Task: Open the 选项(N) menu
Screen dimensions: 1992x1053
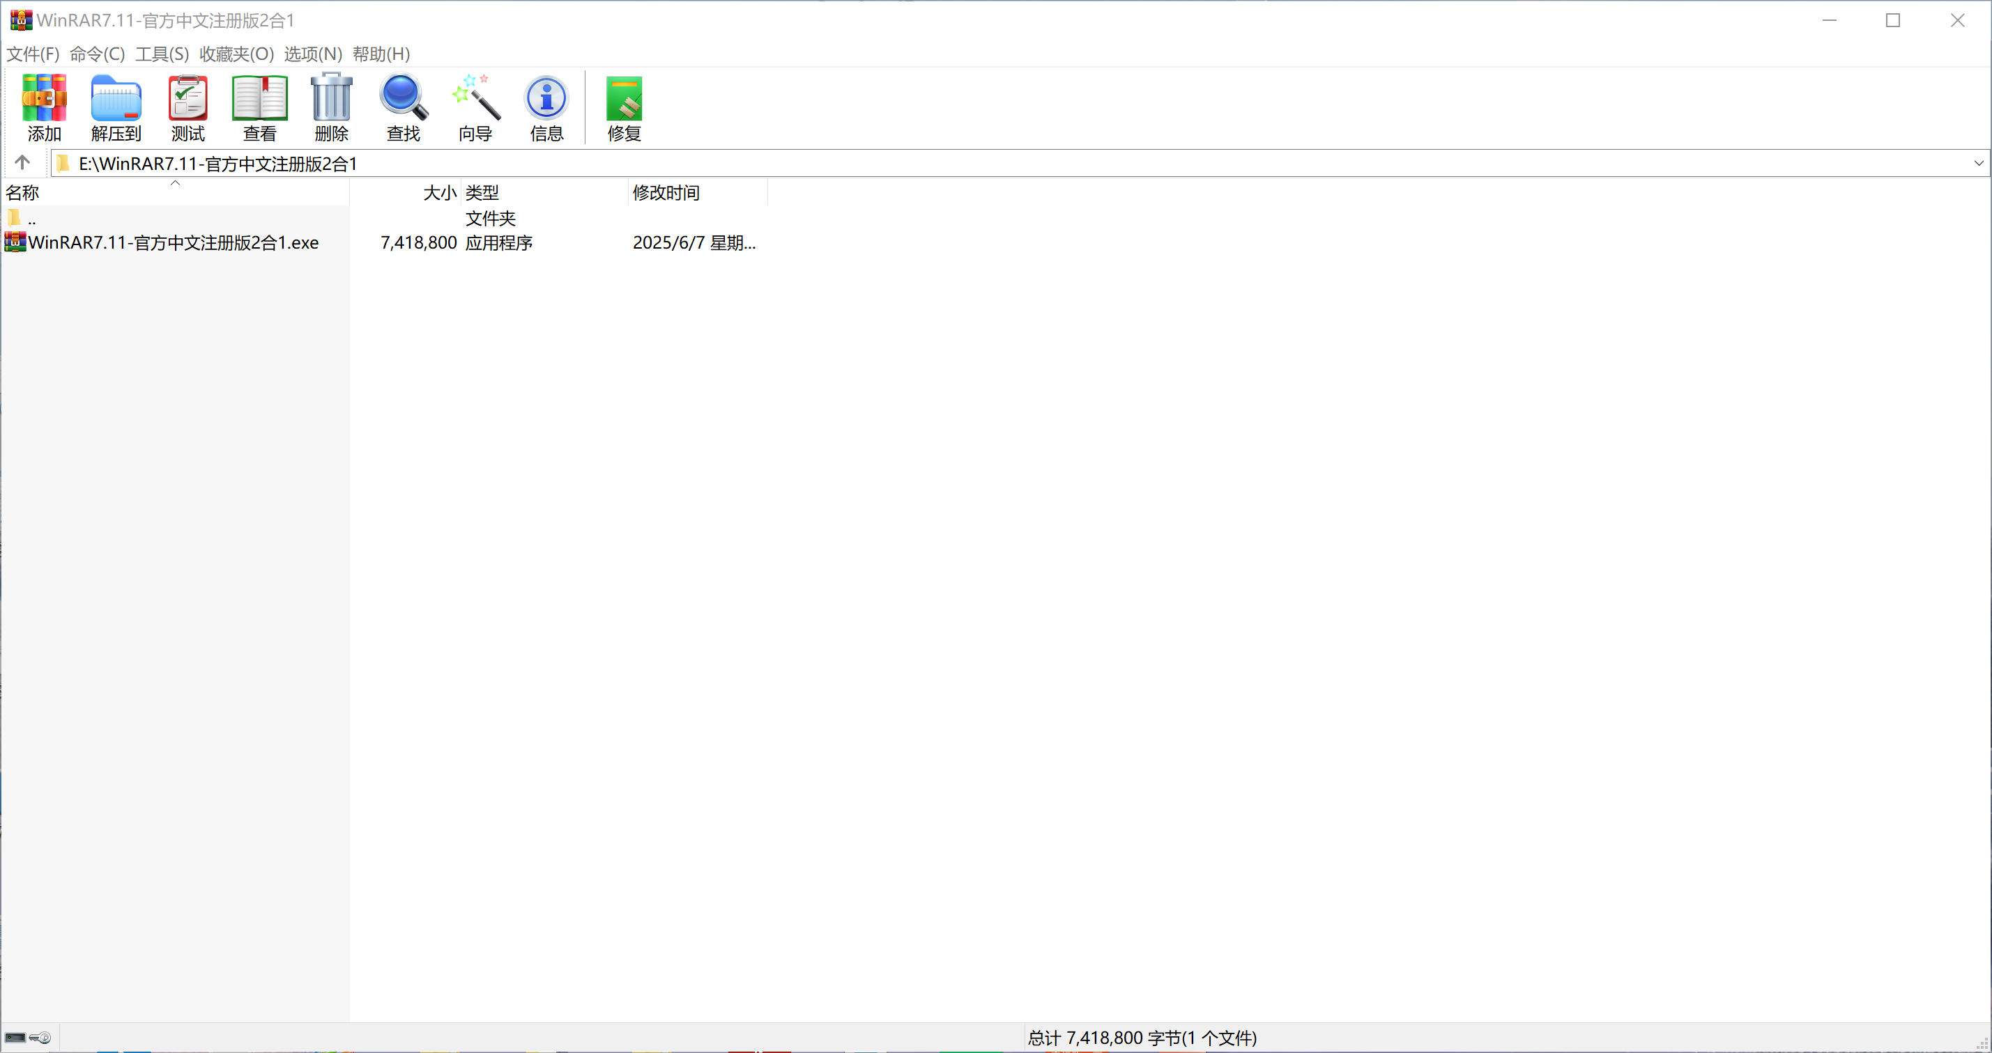Action: coord(313,54)
